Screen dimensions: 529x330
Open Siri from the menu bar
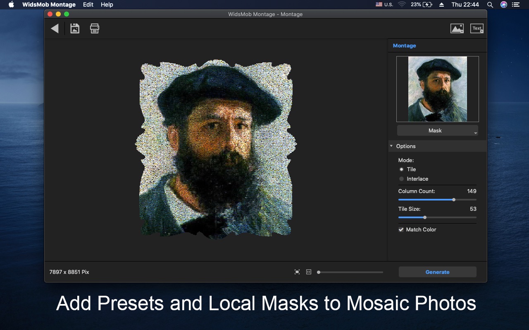pos(503,5)
